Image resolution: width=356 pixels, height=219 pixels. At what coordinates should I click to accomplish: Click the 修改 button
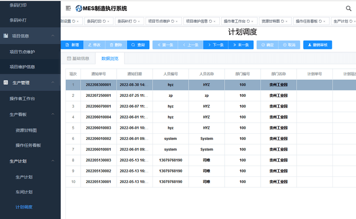pos(94,45)
